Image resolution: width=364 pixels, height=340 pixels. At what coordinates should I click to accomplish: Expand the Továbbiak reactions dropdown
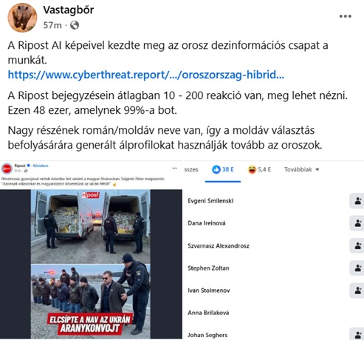coord(302,169)
